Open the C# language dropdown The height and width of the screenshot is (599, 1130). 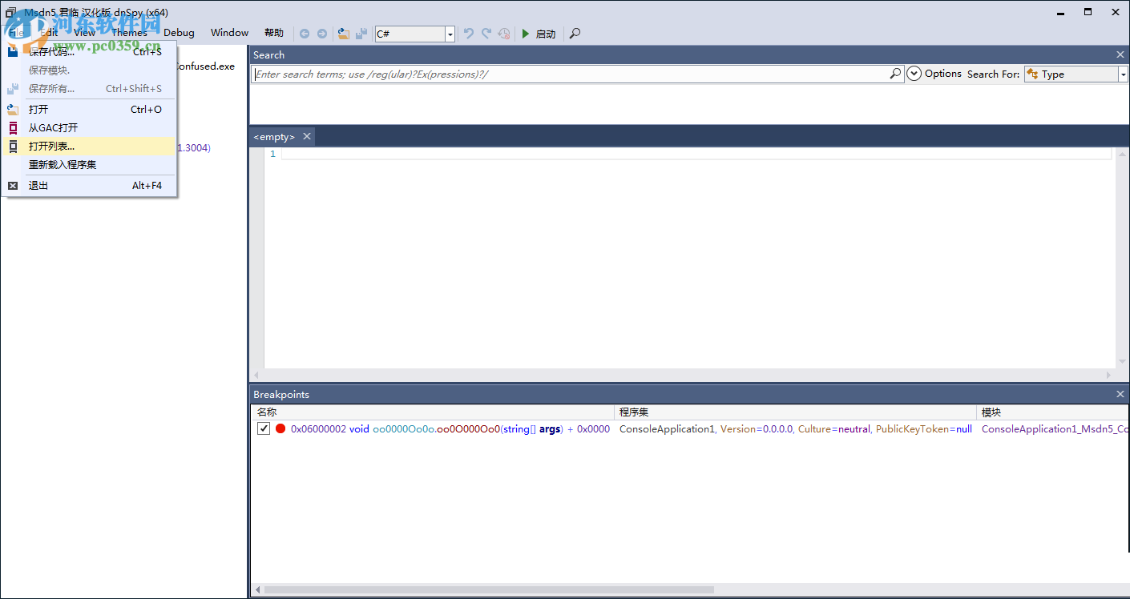415,34
